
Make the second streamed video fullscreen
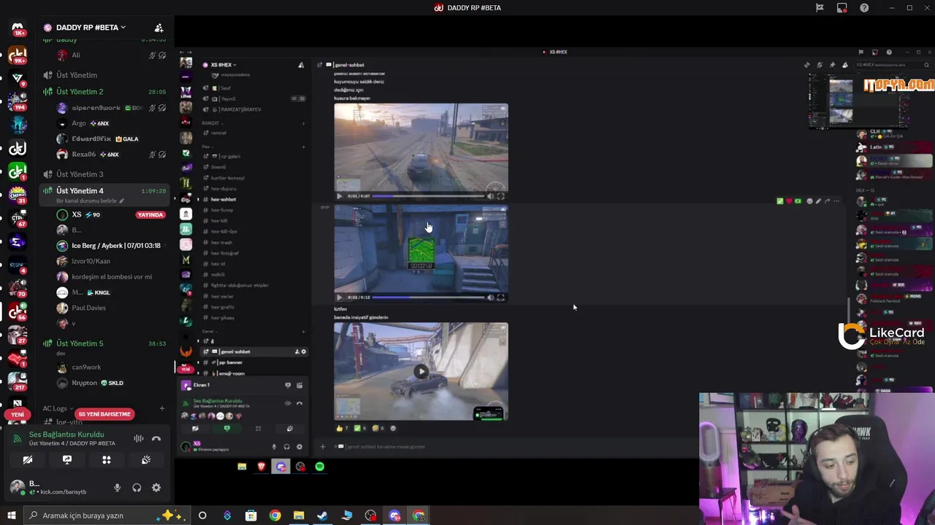(500, 297)
